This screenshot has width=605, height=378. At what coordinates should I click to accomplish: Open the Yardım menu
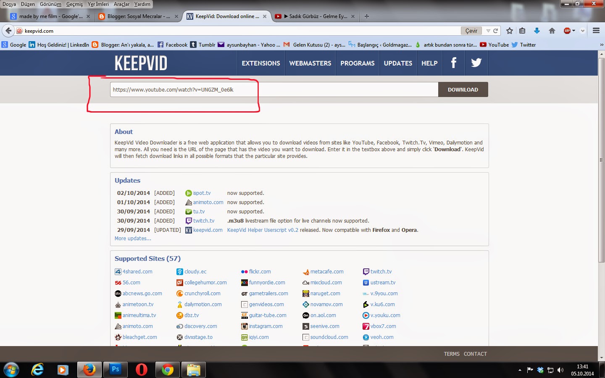pyautogui.click(x=142, y=4)
